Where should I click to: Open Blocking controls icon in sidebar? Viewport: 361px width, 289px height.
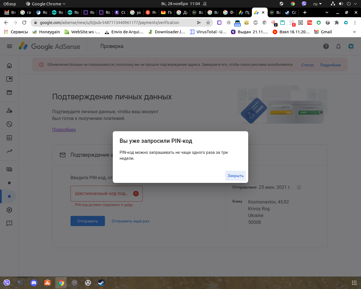click(x=9, y=124)
